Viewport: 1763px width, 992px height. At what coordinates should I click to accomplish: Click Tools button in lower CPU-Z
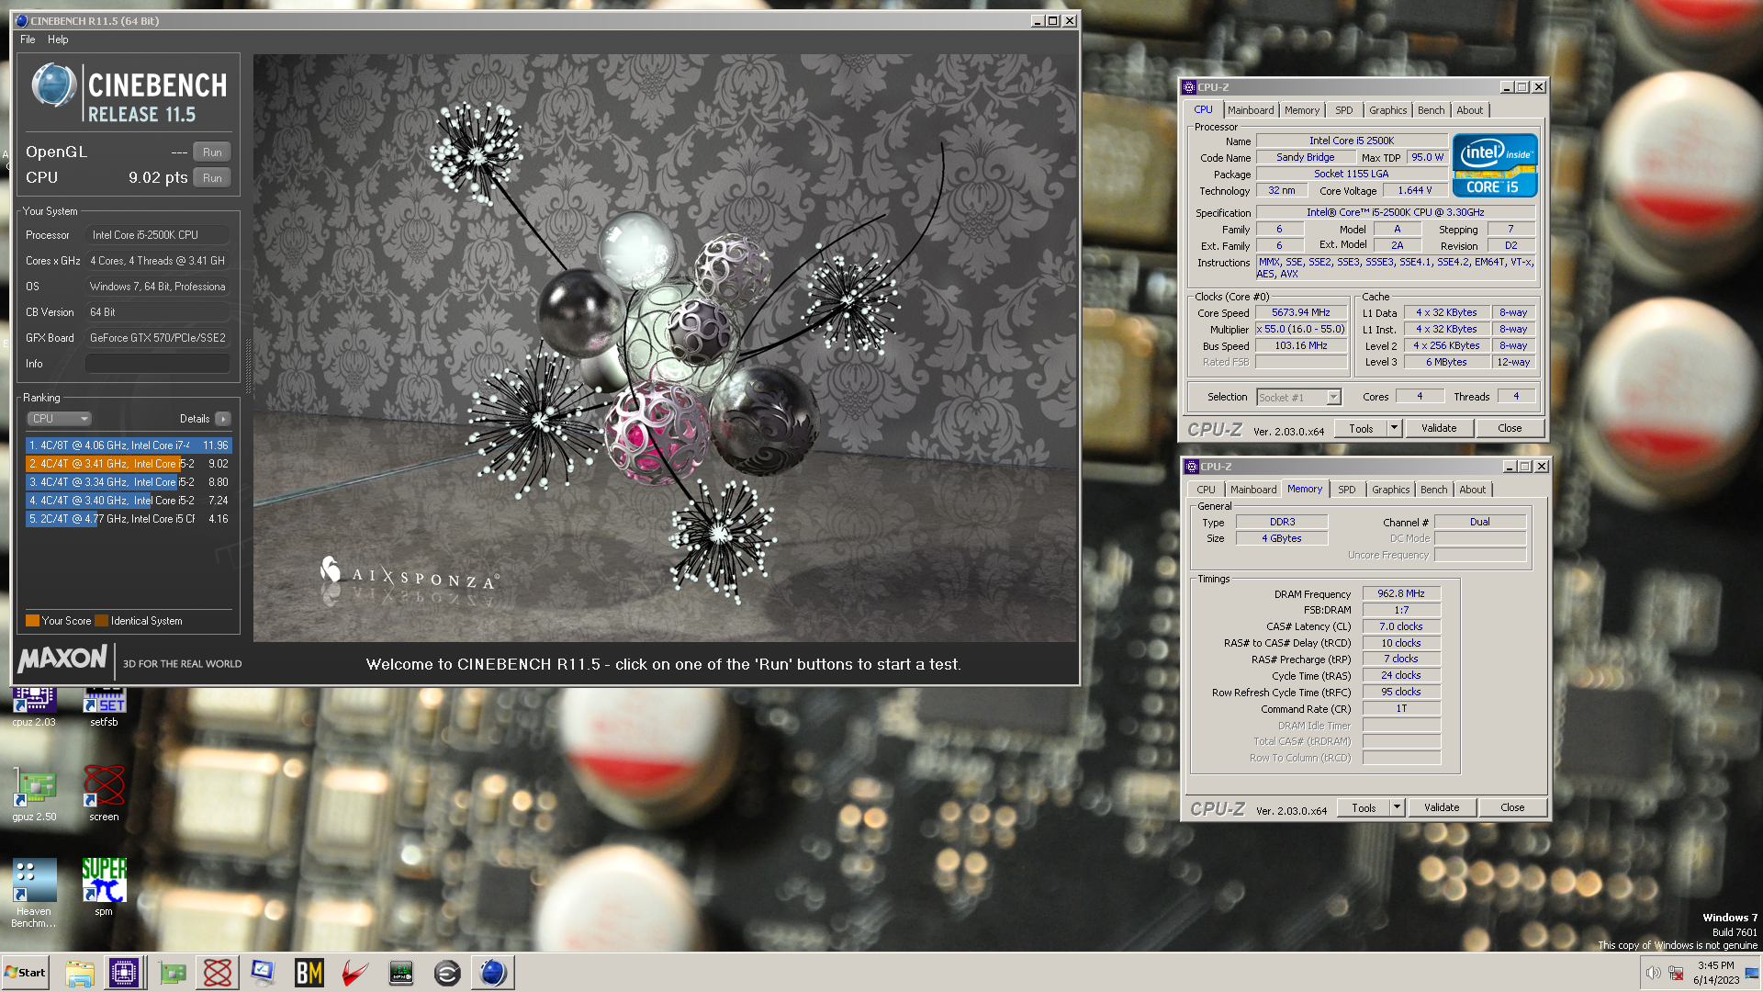[x=1364, y=807]
